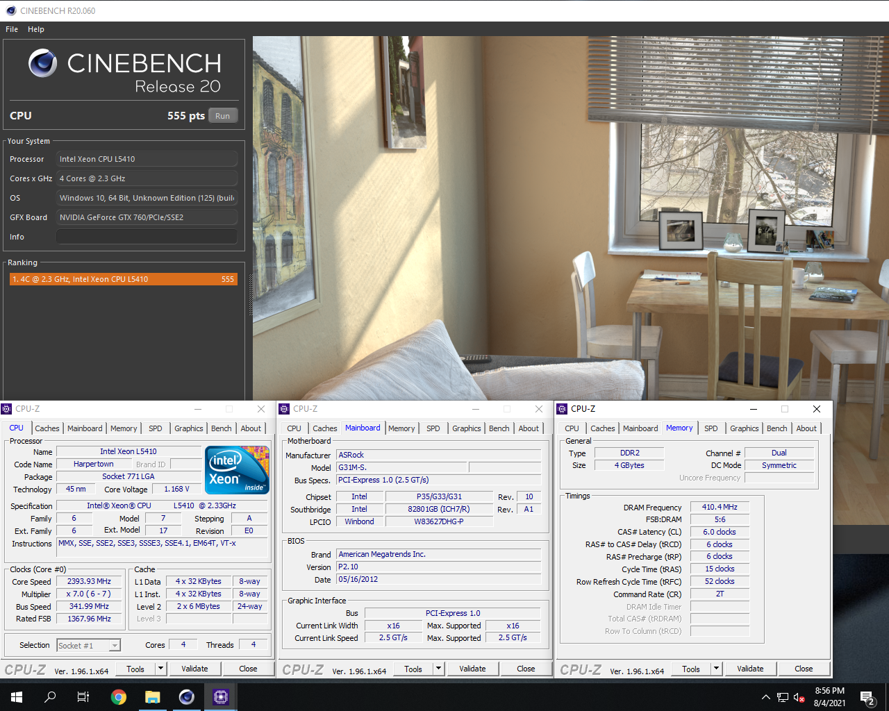Run the Cinebench CPU test
Screen dimensions: 889x711
222,116
